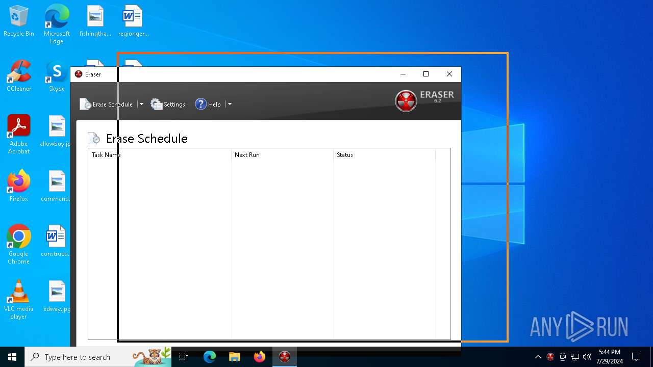The height and width of the screenshot is (367, 653).
Task: Select the fishingtha... image file on desktop
Action: tap(95, 21)
